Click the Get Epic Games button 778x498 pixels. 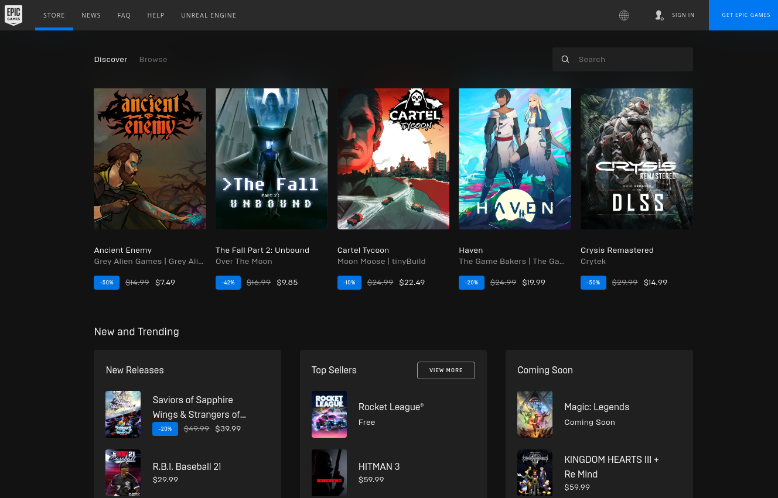point(743,15)
